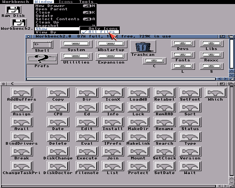Open the Tools menu
Viewport: 235px width, 188px height.
86,2
